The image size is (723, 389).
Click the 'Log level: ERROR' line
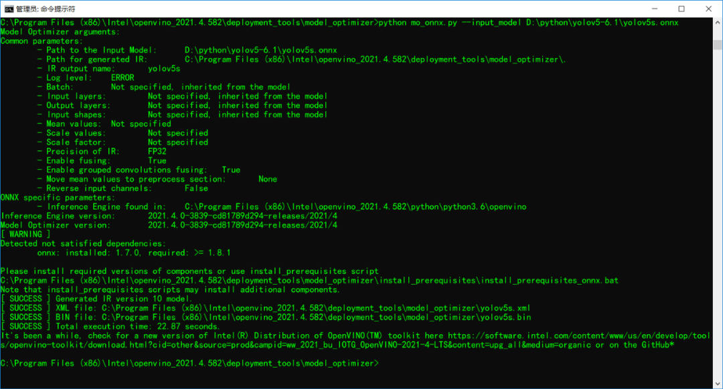click(86, 78)
